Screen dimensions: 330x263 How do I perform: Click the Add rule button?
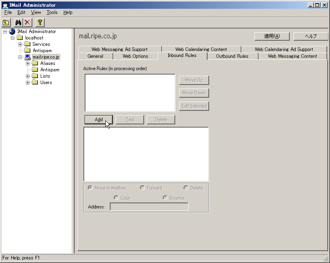click(x=99, y=120)
